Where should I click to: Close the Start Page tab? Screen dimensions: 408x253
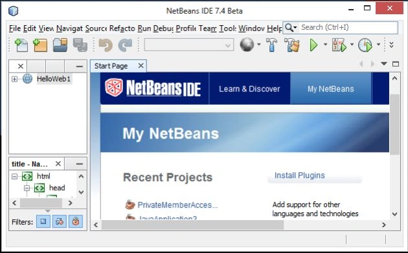coord(141,66)
